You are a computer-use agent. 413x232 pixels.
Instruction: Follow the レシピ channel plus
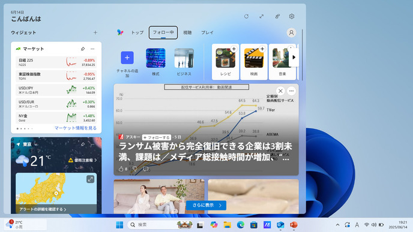[234, 49]
